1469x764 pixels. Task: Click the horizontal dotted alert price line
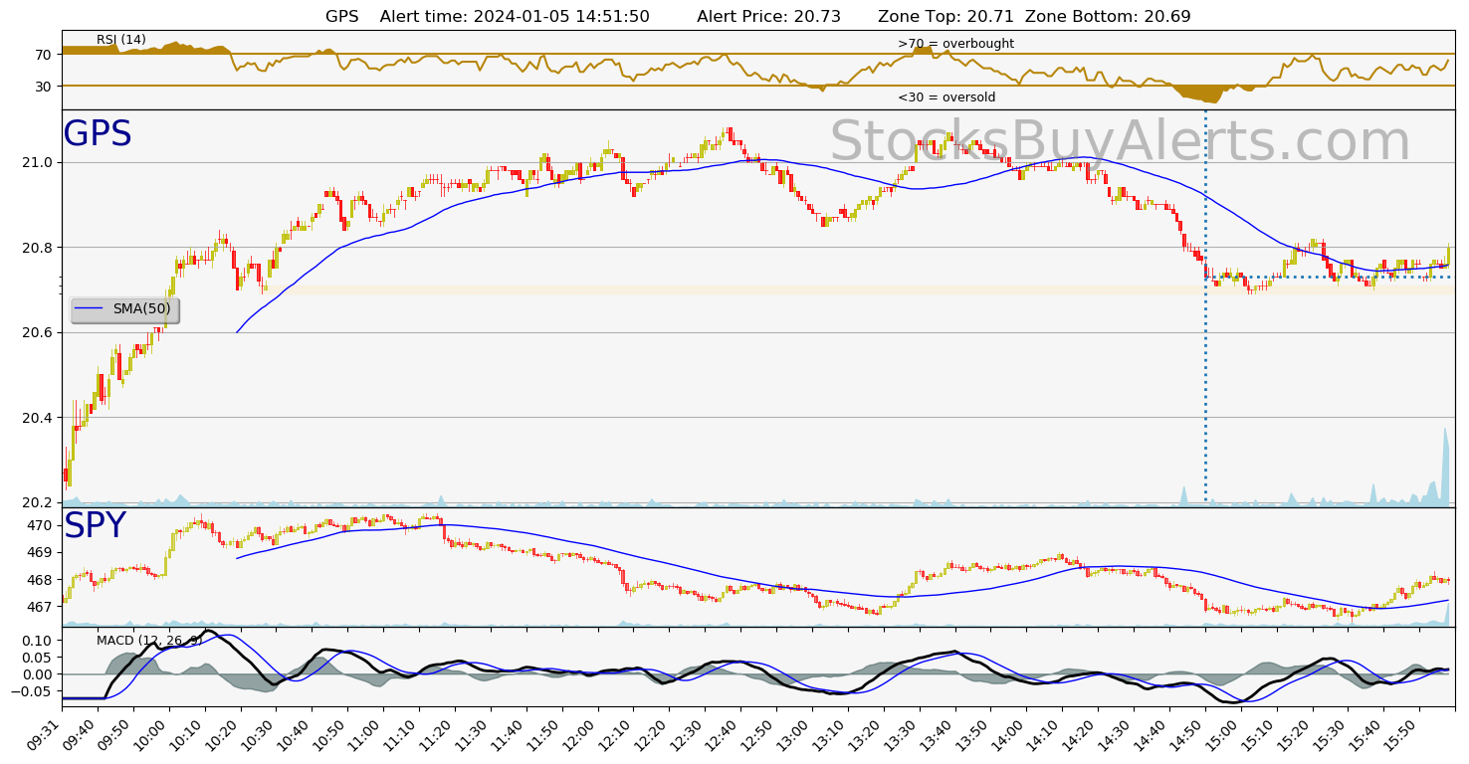pyautogui.click(x=1330, y=278)
